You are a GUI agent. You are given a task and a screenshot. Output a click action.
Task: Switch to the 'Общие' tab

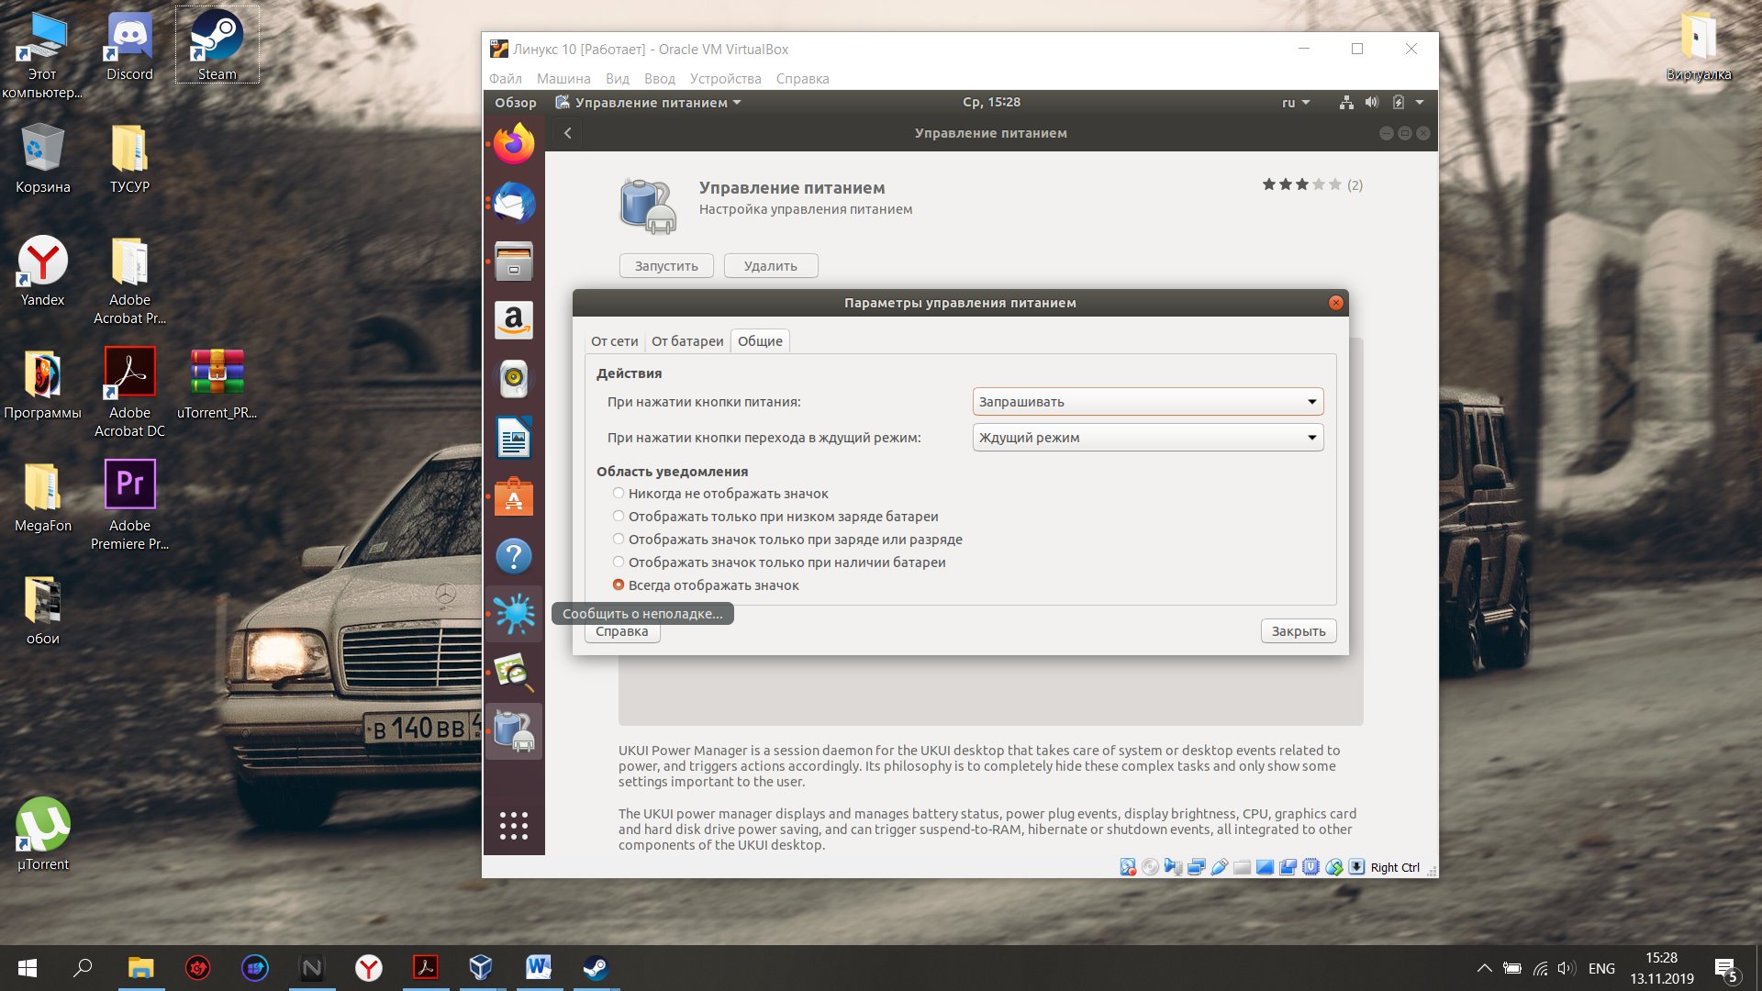coord(760,341)
